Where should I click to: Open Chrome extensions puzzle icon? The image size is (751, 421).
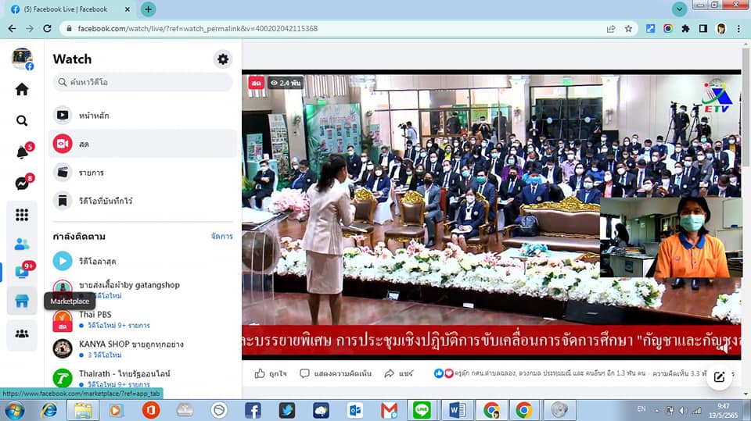coord(685,29)
